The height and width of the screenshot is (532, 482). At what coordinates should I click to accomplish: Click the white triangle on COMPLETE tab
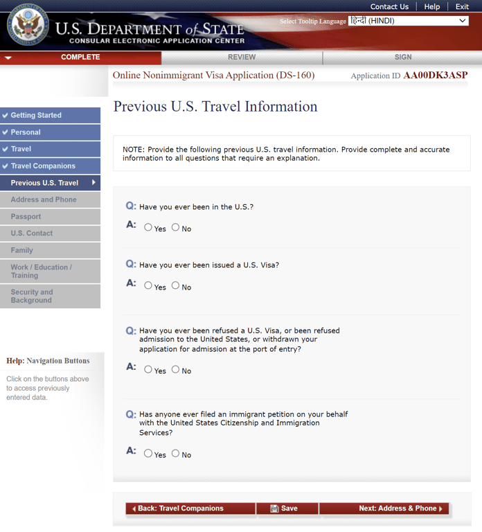coord(8,57)
